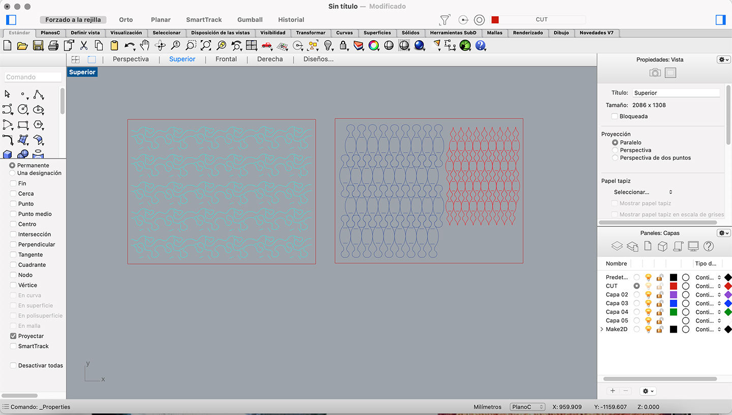732x415 pixels.
Task: Click the padlock Lock objects icon
Action: pos(343,46)
